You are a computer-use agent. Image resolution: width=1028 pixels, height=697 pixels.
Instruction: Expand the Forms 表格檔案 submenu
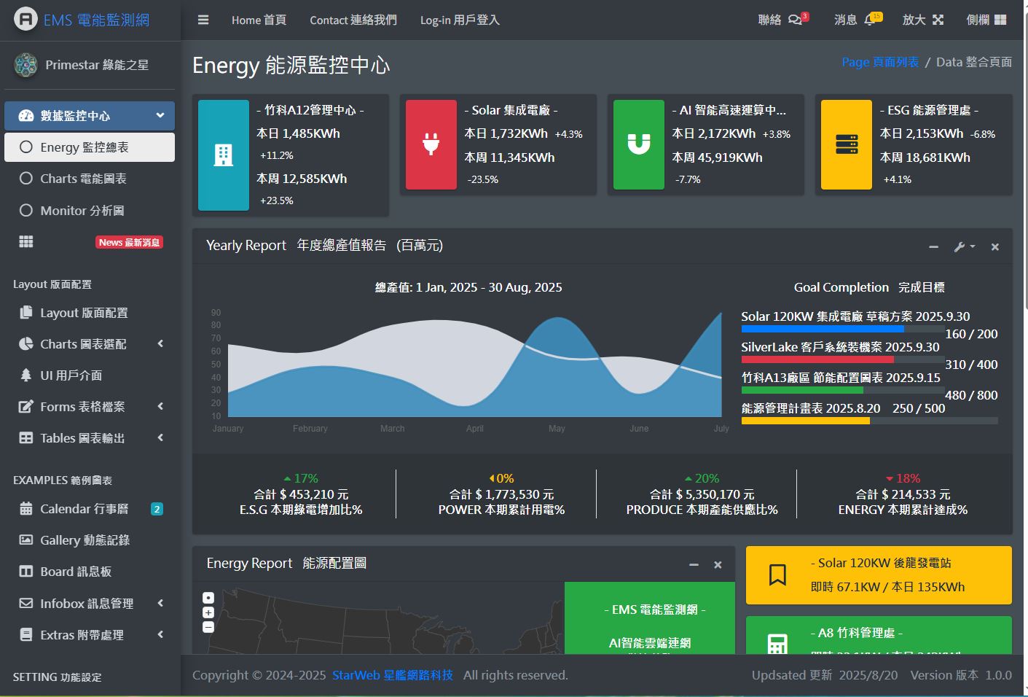[160, 407]
